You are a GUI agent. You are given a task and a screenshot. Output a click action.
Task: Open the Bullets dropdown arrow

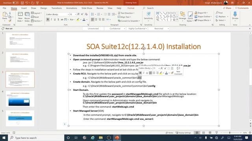[95, 14]
